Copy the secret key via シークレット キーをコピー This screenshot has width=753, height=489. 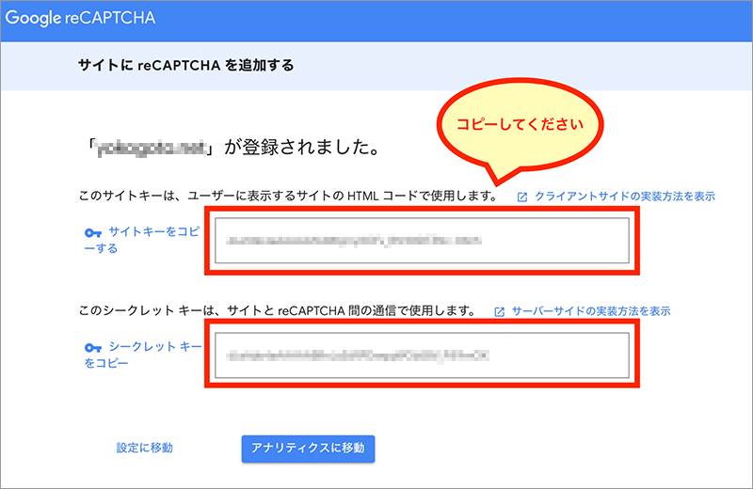[143, 355]
